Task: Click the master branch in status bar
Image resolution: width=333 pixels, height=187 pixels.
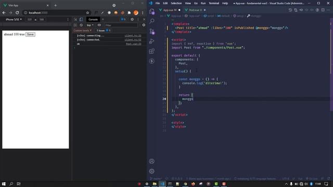Action: pos(156,179)
